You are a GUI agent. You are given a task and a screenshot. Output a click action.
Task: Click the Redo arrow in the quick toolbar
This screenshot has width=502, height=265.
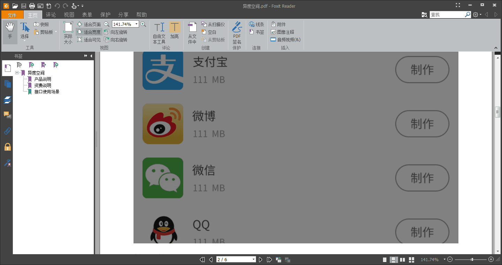[66, 6]
